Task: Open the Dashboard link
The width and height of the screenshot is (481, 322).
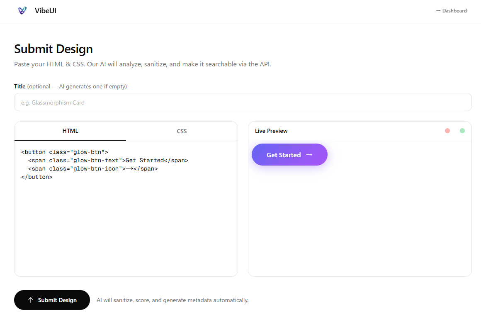Action: (451, 11)
